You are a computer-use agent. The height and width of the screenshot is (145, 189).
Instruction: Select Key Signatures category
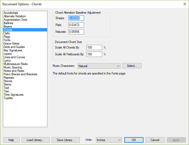pyautogui.click(x=13, y=50)
